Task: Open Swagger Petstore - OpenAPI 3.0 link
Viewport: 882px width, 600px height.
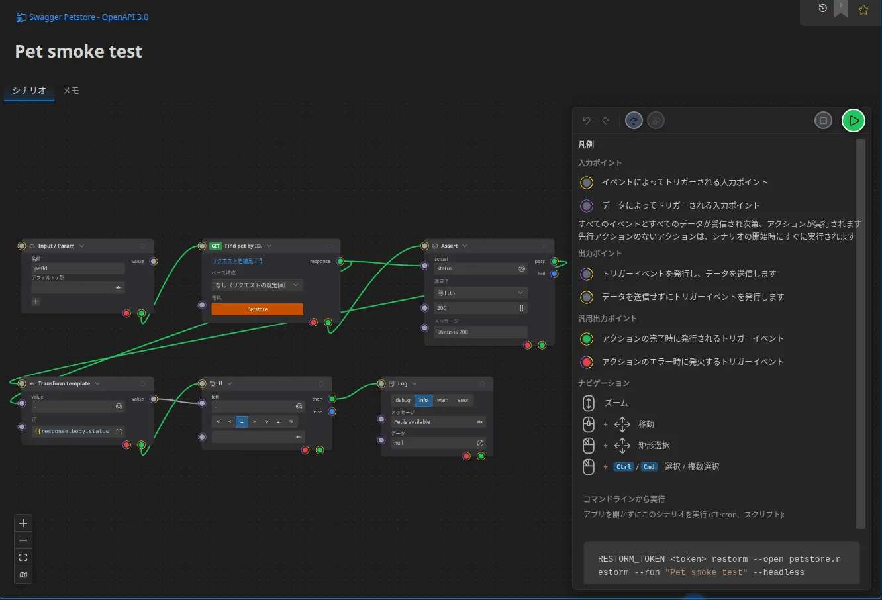Action: click(89, 17)
